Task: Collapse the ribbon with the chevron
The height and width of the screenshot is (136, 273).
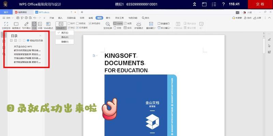Action: 270,18
